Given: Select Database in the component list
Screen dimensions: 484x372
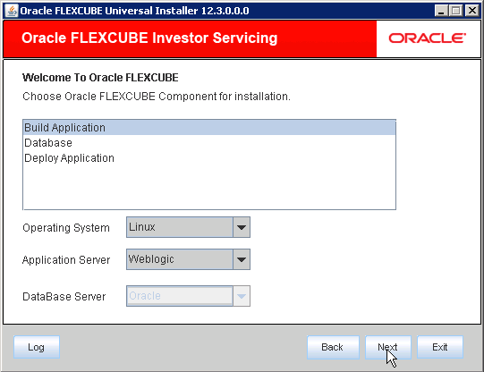Looking at the screenshot, I should tap(209, 143).
